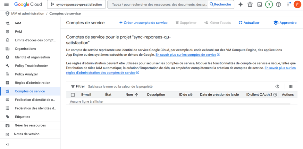This screenshot has height=149, width=303.
Task: Sort the table by Nom column
Action: point(132,95)
